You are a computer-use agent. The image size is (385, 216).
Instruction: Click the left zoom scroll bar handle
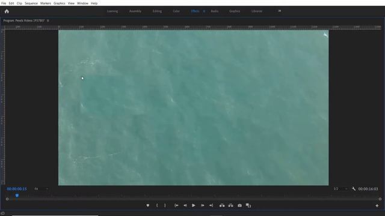pyautogui.click(x=7, y=199)
